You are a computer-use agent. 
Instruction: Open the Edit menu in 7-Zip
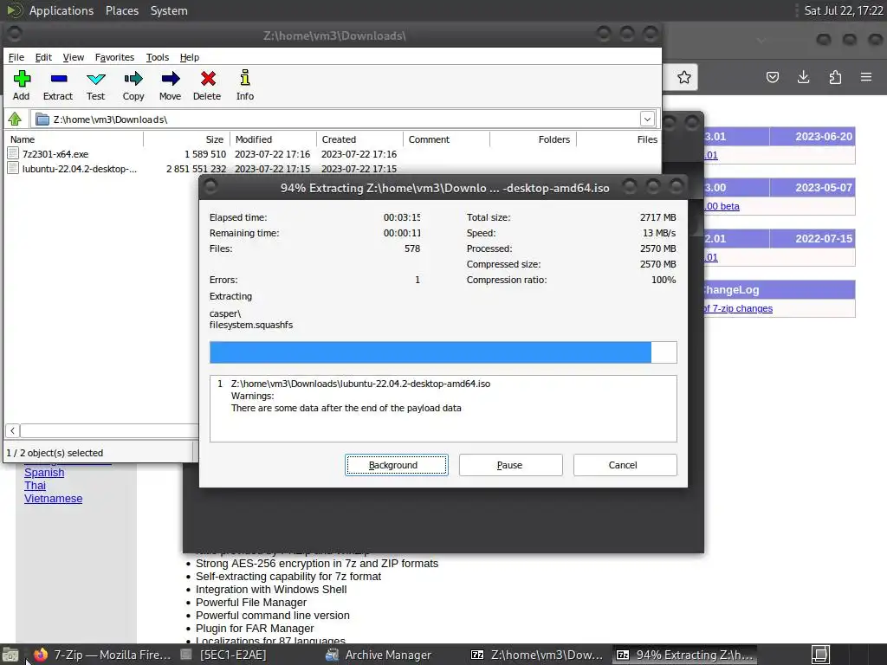click(x=43, y=57)
